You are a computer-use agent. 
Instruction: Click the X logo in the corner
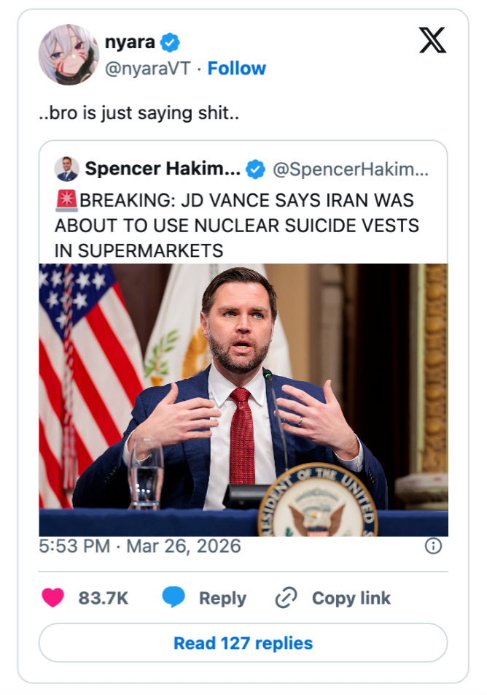click(x=432, y=42)
